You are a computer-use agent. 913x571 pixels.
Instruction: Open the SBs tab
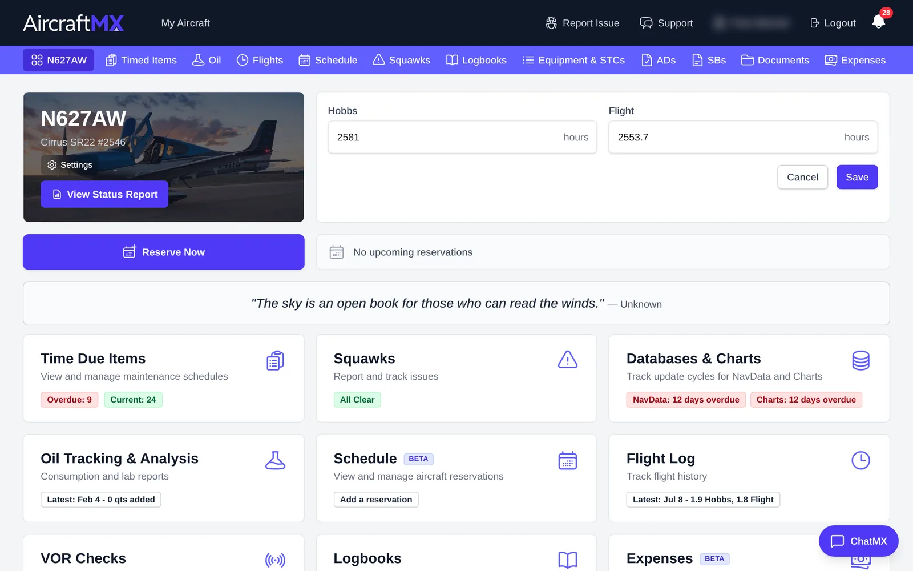point(709,60)
